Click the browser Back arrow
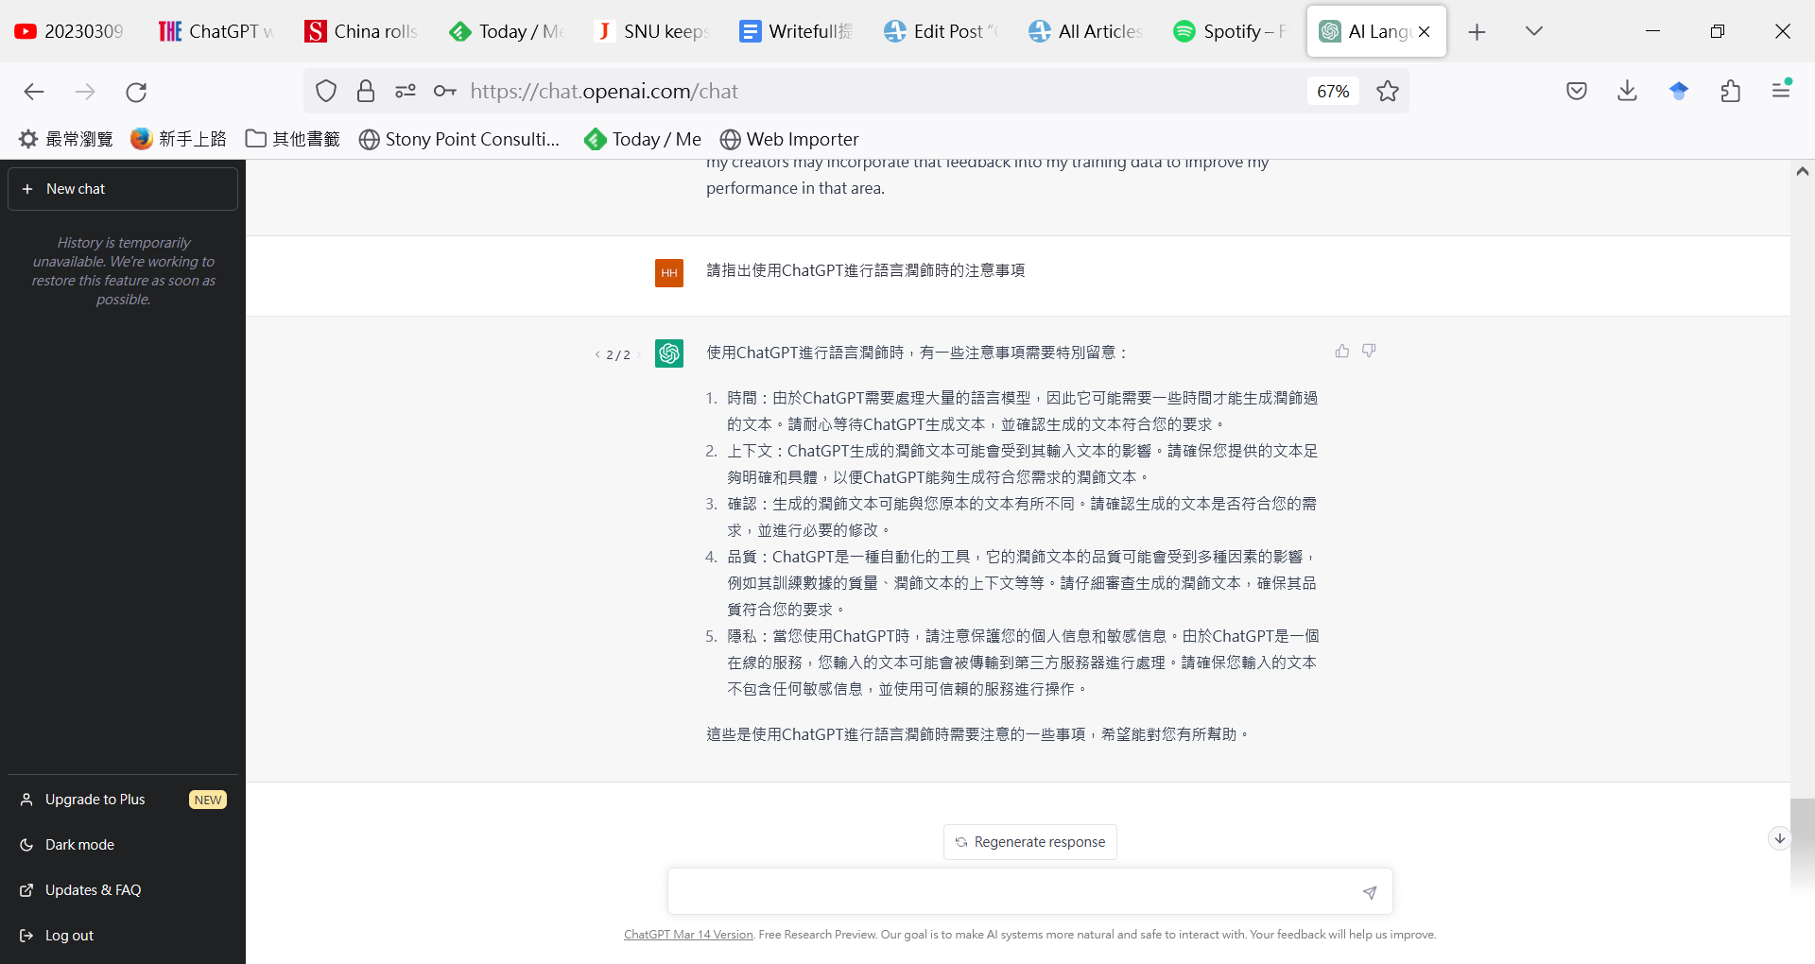The height and width of the screenshot is (964, 1815). pos(34,92)
